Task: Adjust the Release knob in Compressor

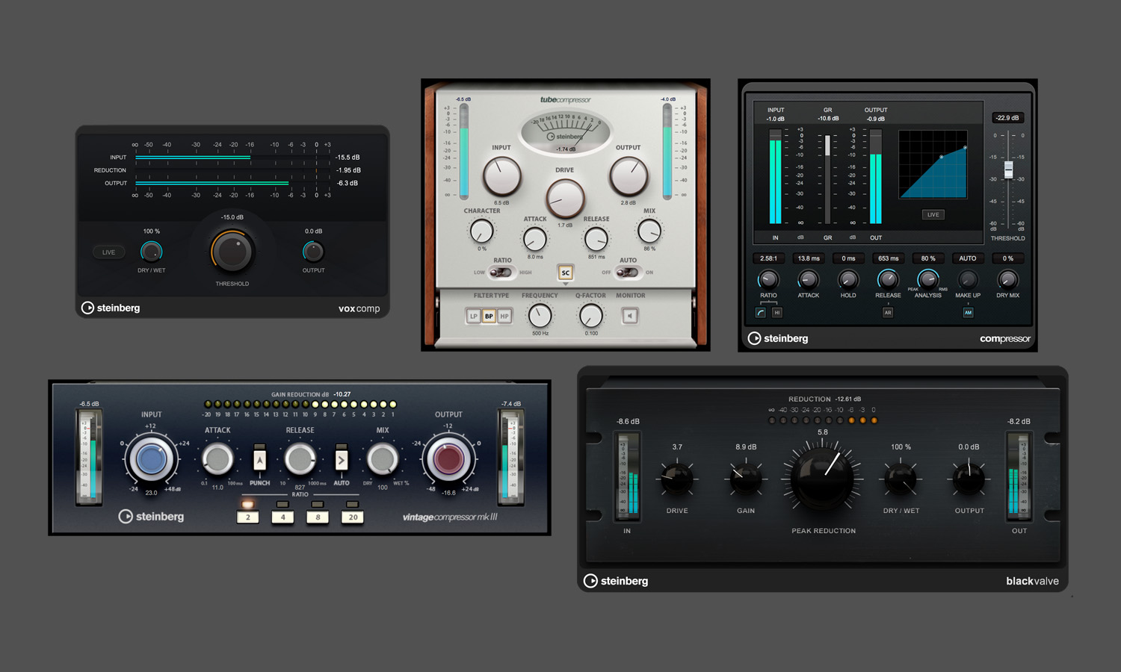Action: pyautogui.click(x=888, y=280)
